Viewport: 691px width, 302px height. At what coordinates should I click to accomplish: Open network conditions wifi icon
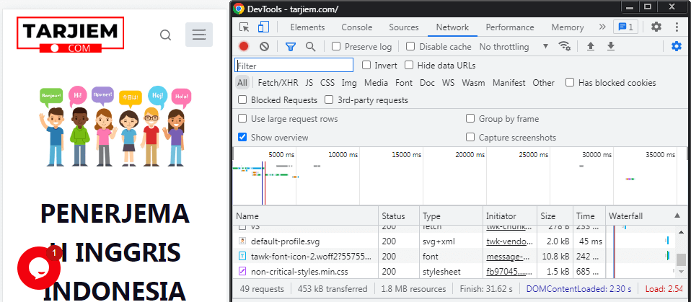(565, 46)
